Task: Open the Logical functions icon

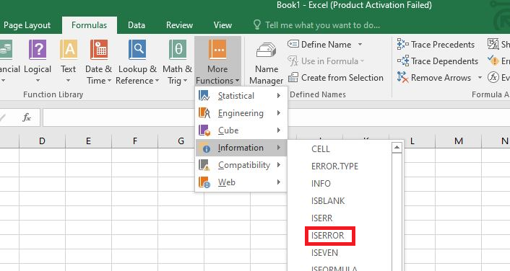Action: (38, 50)
